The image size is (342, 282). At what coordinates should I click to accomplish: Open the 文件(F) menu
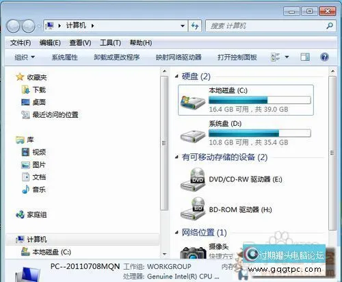click(x=21, y=42)
